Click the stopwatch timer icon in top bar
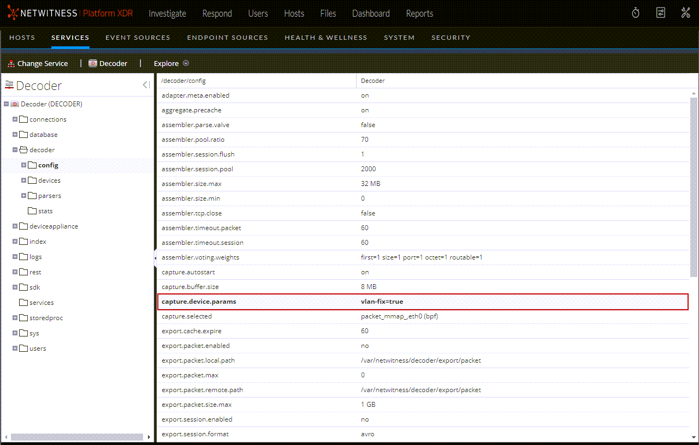Viewport: 699px width, 445px height. [635, 12]
